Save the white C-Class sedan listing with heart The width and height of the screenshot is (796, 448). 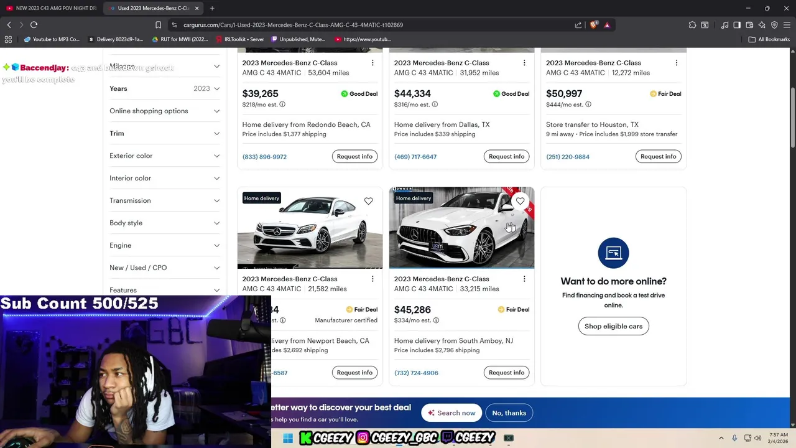click(x=520, y=201)
